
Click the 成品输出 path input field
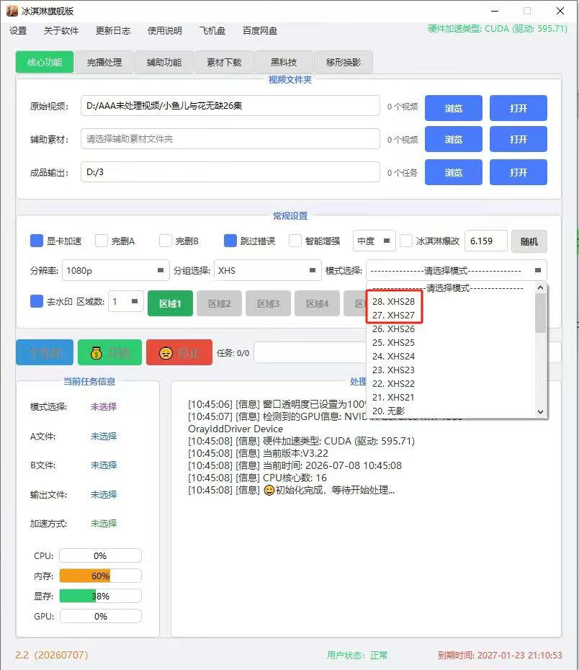coord(230,171)
